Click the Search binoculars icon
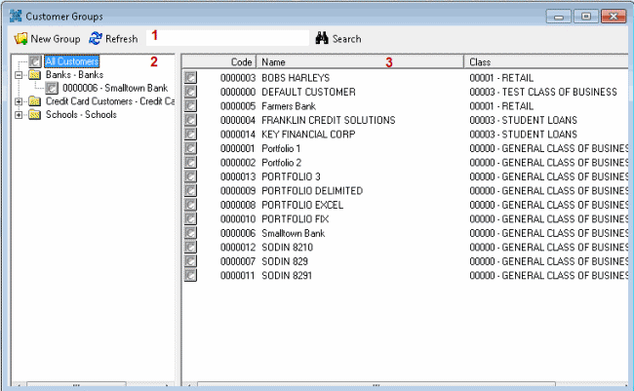 pos(322,38)
